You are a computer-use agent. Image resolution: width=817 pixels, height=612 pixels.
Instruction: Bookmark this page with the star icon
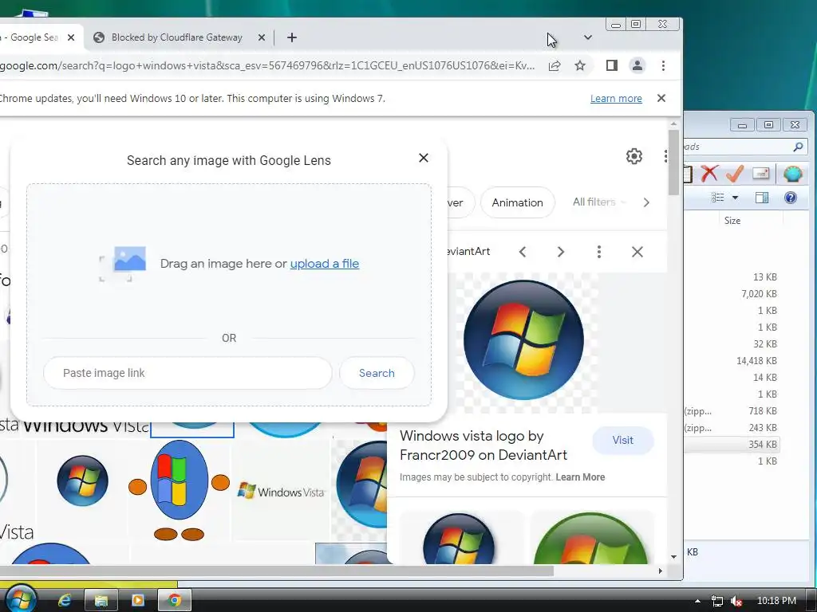(x=580, y=65)
